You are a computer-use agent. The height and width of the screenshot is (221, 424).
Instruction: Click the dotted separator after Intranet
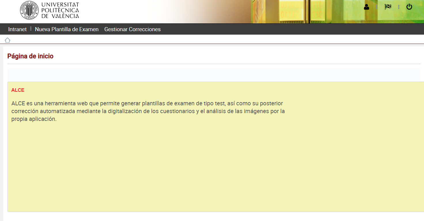(x=31, y=29)
